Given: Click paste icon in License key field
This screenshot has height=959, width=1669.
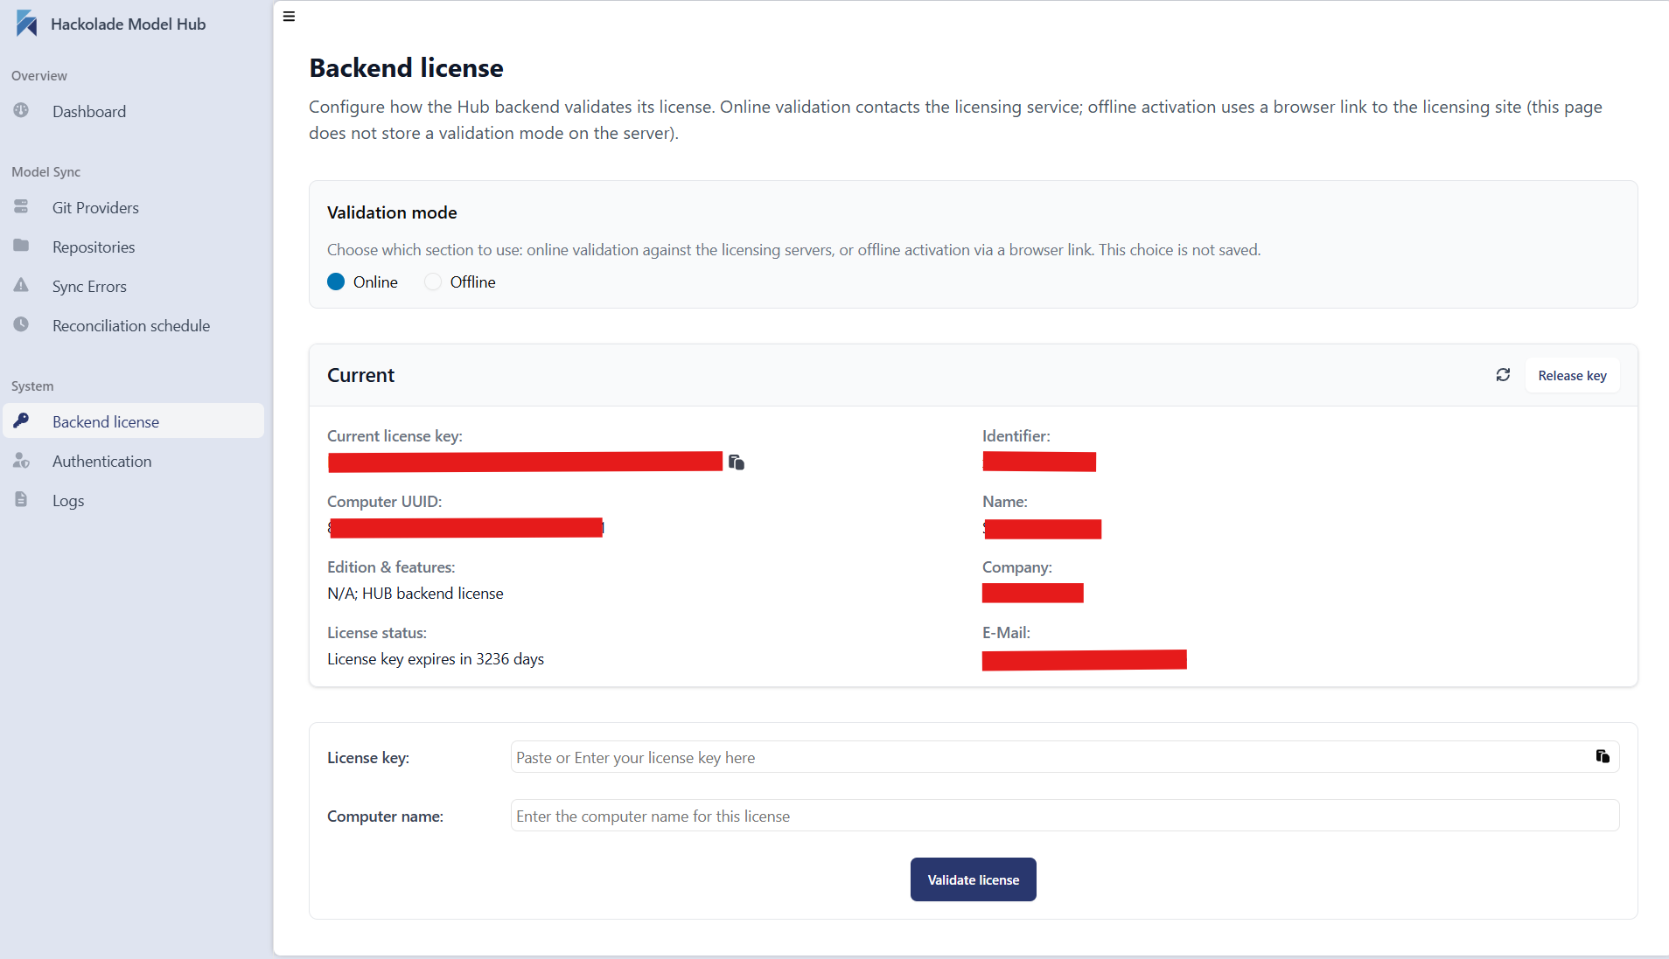Looking at the screenshot, I should pos(1603,756).
